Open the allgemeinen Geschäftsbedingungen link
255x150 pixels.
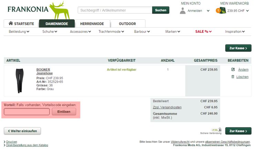click(x=227, y=142)
